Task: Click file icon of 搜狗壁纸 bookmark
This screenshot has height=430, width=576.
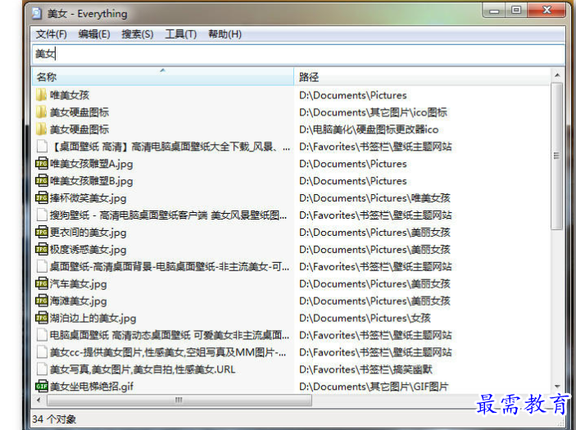Action: coord(42,215)
